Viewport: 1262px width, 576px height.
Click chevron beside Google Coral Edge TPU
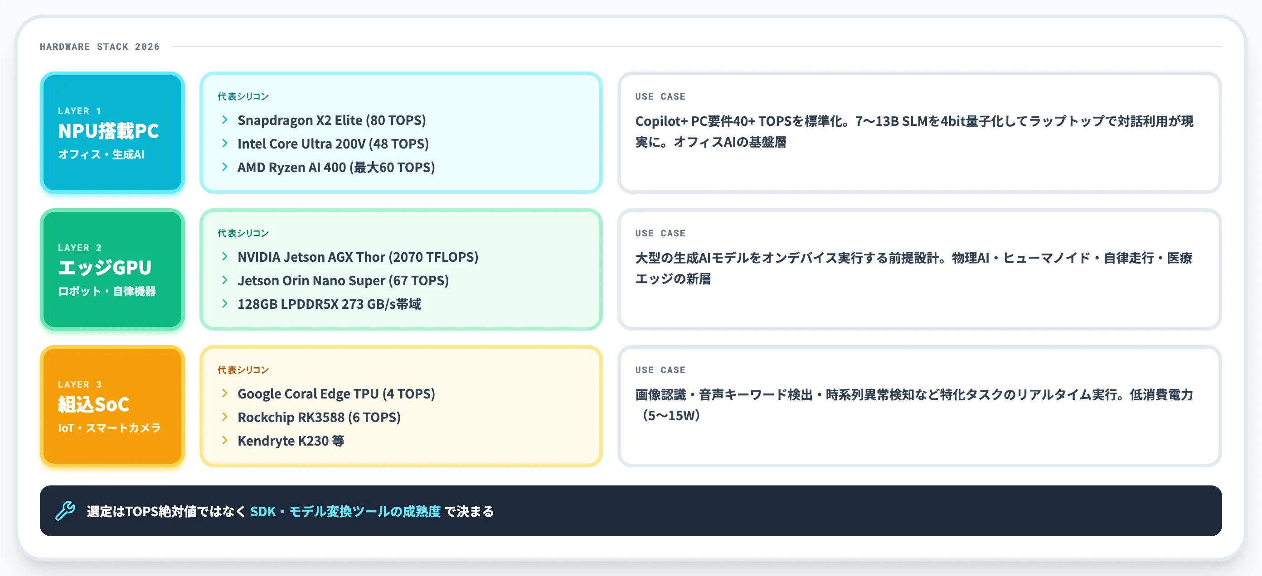click(225, 394)
